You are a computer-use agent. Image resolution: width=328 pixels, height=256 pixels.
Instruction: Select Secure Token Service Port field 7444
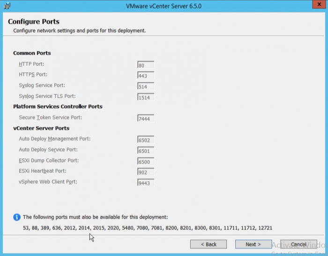[146, 118]
